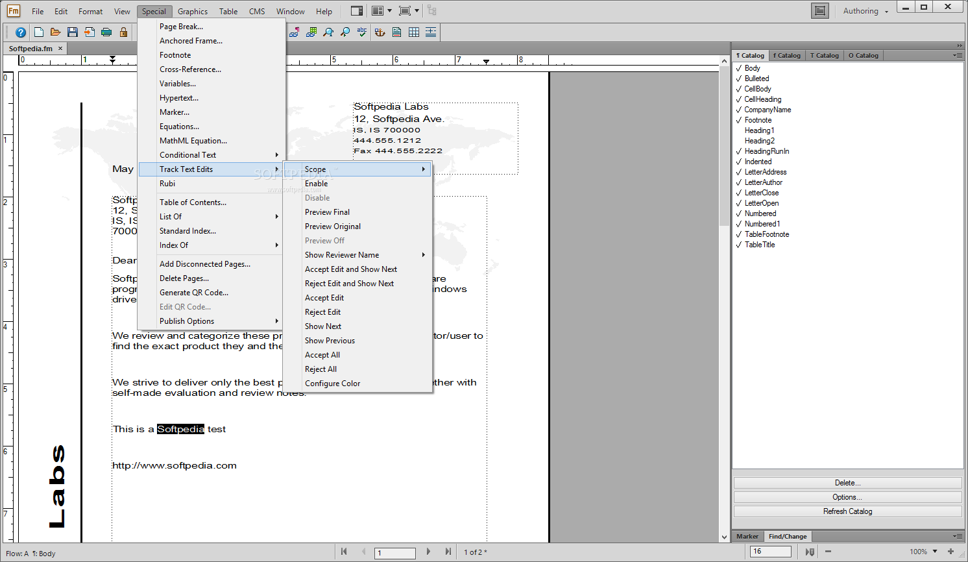Click the page number input field

(x=395, y=553)
